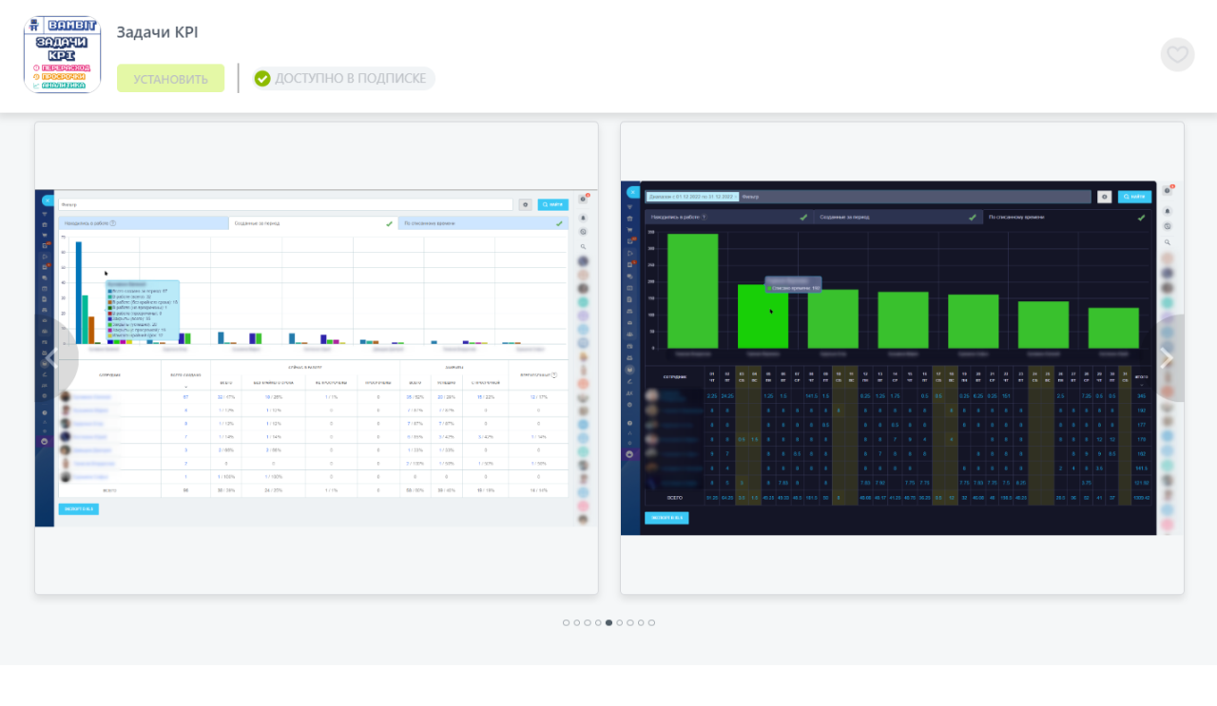
Task: Open the dark-theme green bars screenshot thumbnail
Action: click(902, 358)
